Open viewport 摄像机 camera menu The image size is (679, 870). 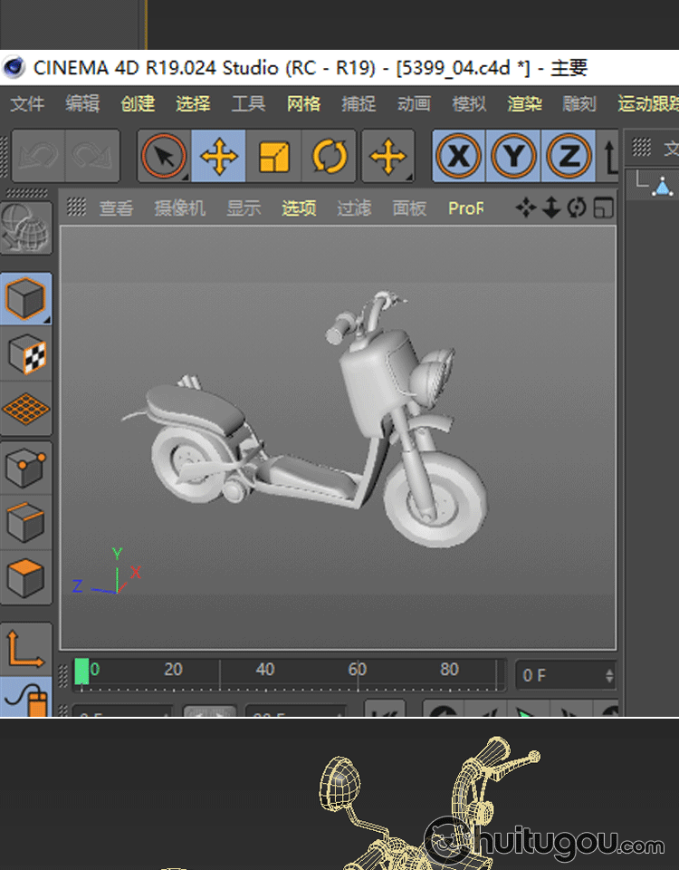tap(179, 208)
